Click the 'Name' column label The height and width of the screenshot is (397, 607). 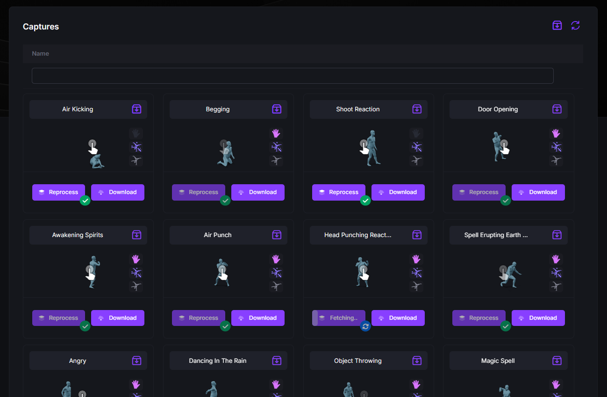41,54
